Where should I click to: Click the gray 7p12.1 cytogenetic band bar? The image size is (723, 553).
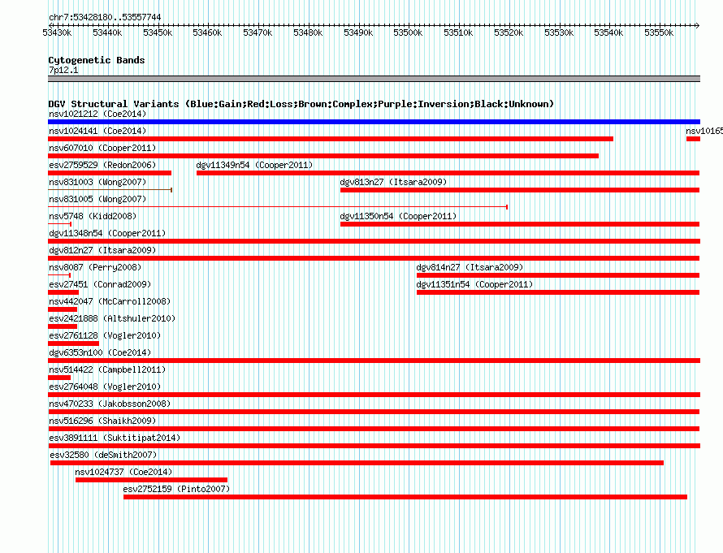(374, 79)
